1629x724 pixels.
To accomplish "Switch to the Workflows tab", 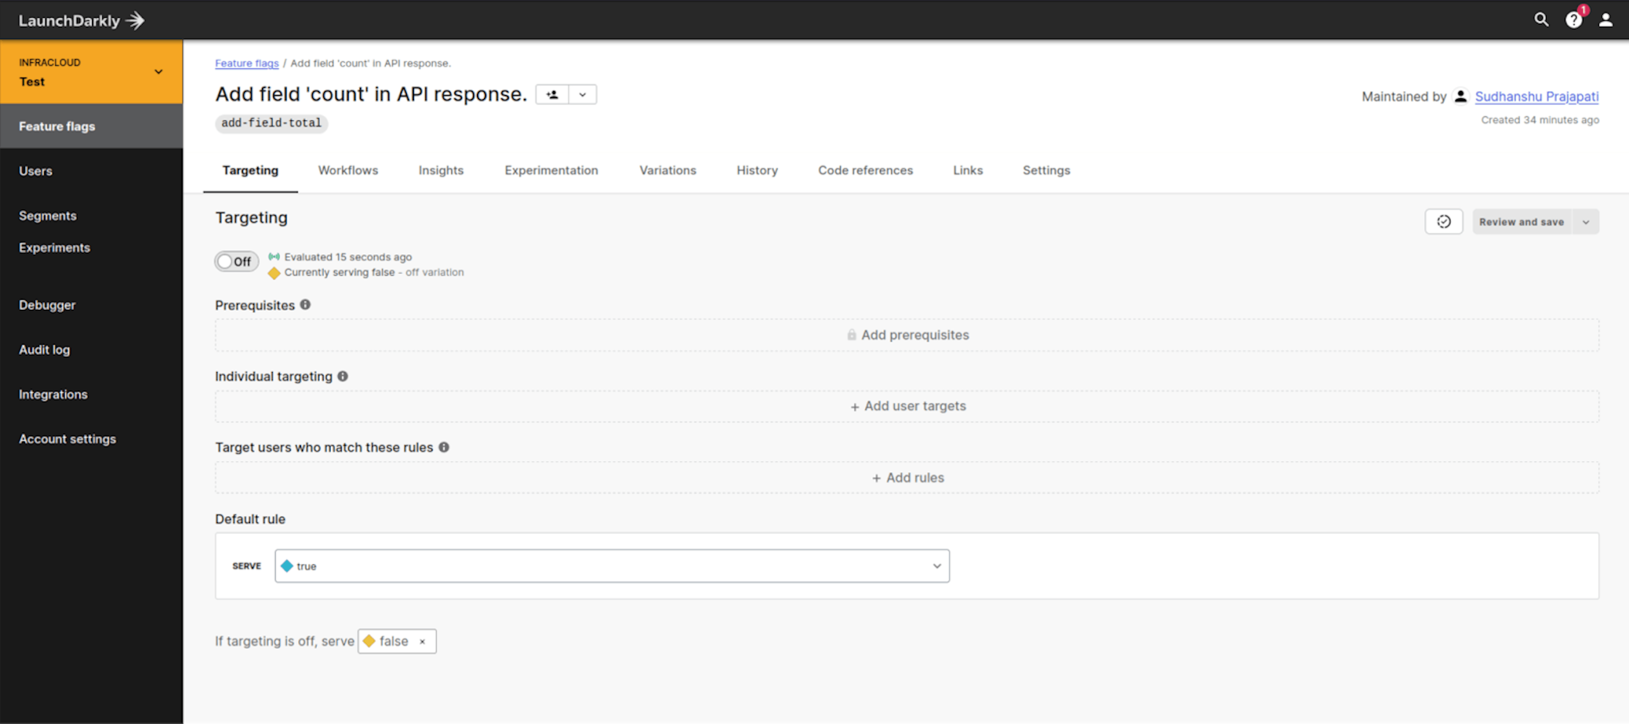I will point(348,170).
